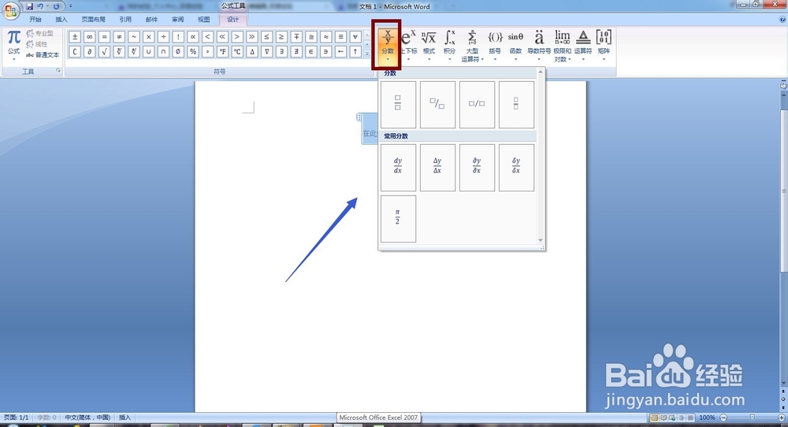788x427 pixels.
Task: Choose the skewed fraction template
Action: click(437, 105)
